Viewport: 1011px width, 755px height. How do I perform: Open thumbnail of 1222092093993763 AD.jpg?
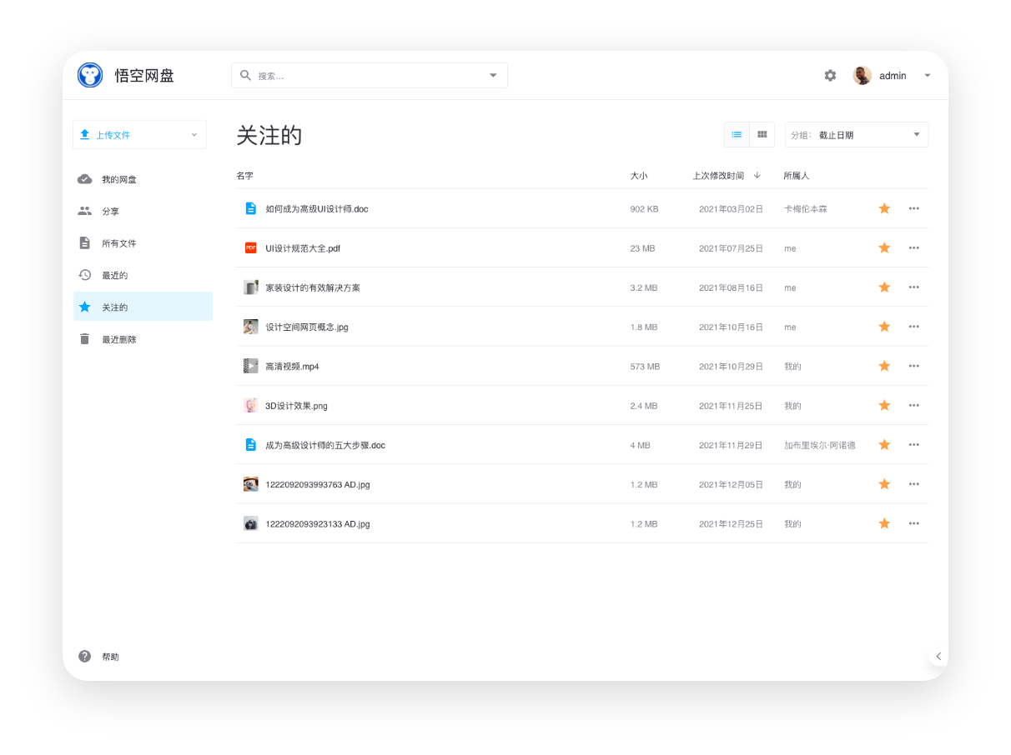tap(250, 484)
